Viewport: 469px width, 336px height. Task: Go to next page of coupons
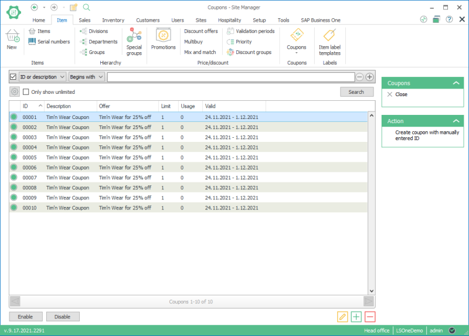coord(369,301)
